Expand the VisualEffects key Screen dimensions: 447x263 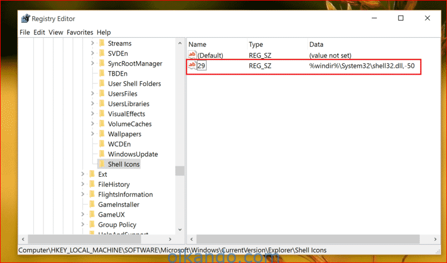92,114
